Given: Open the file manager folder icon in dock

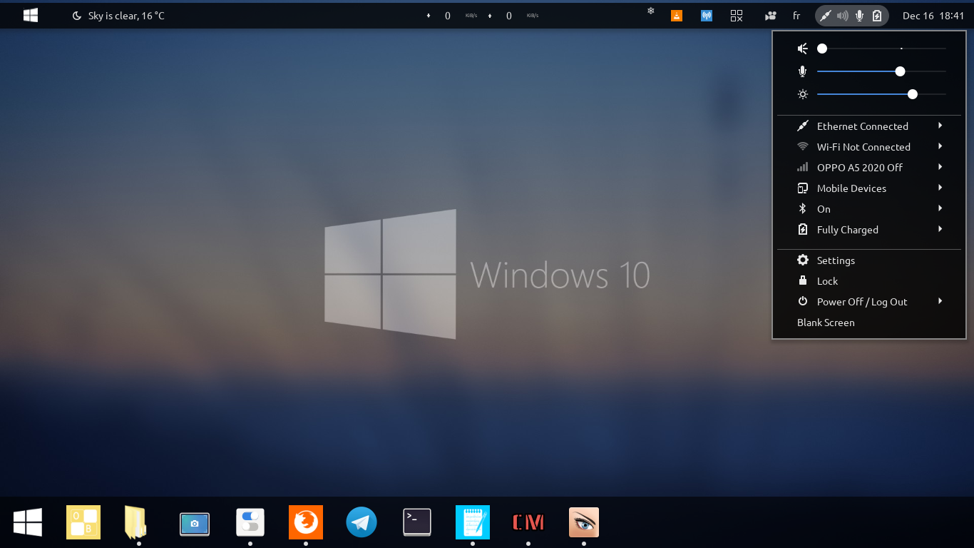Looking at the screenshot, I should tap(136, 522).
